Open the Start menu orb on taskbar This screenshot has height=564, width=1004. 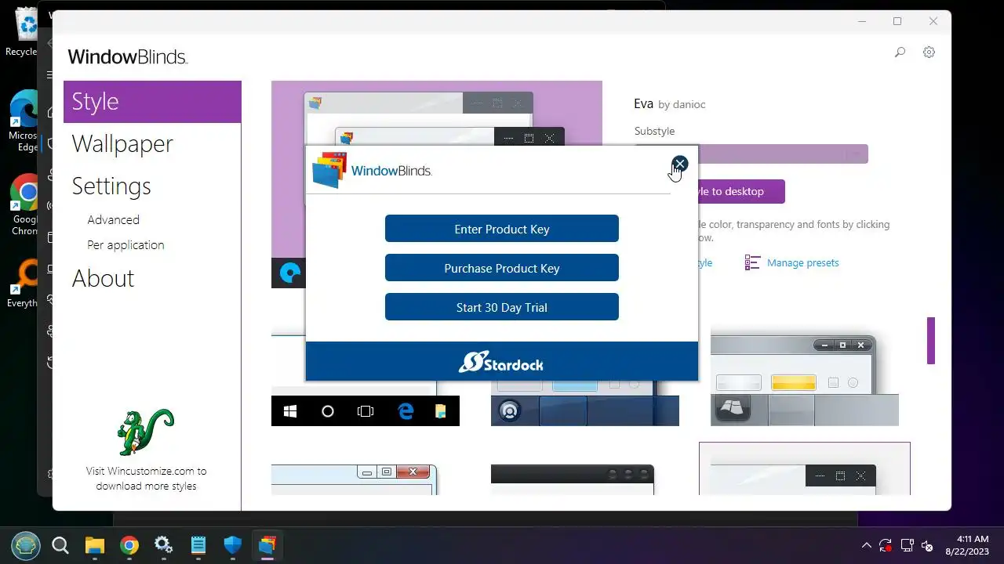tap(26, 545)
